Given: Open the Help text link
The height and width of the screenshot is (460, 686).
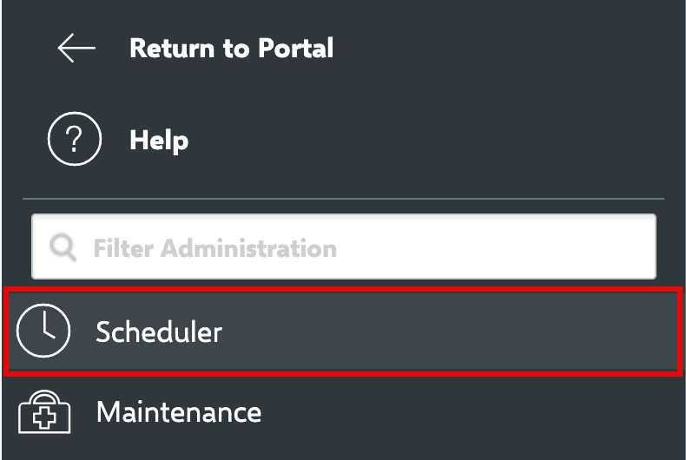Looking at the screenshot, I should [x=159, y=140].
